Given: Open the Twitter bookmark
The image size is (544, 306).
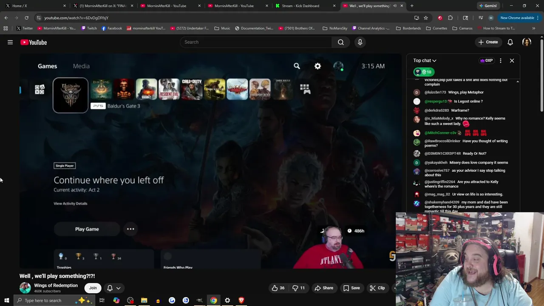Looking at the screenshot, I should tap(24, 28).
